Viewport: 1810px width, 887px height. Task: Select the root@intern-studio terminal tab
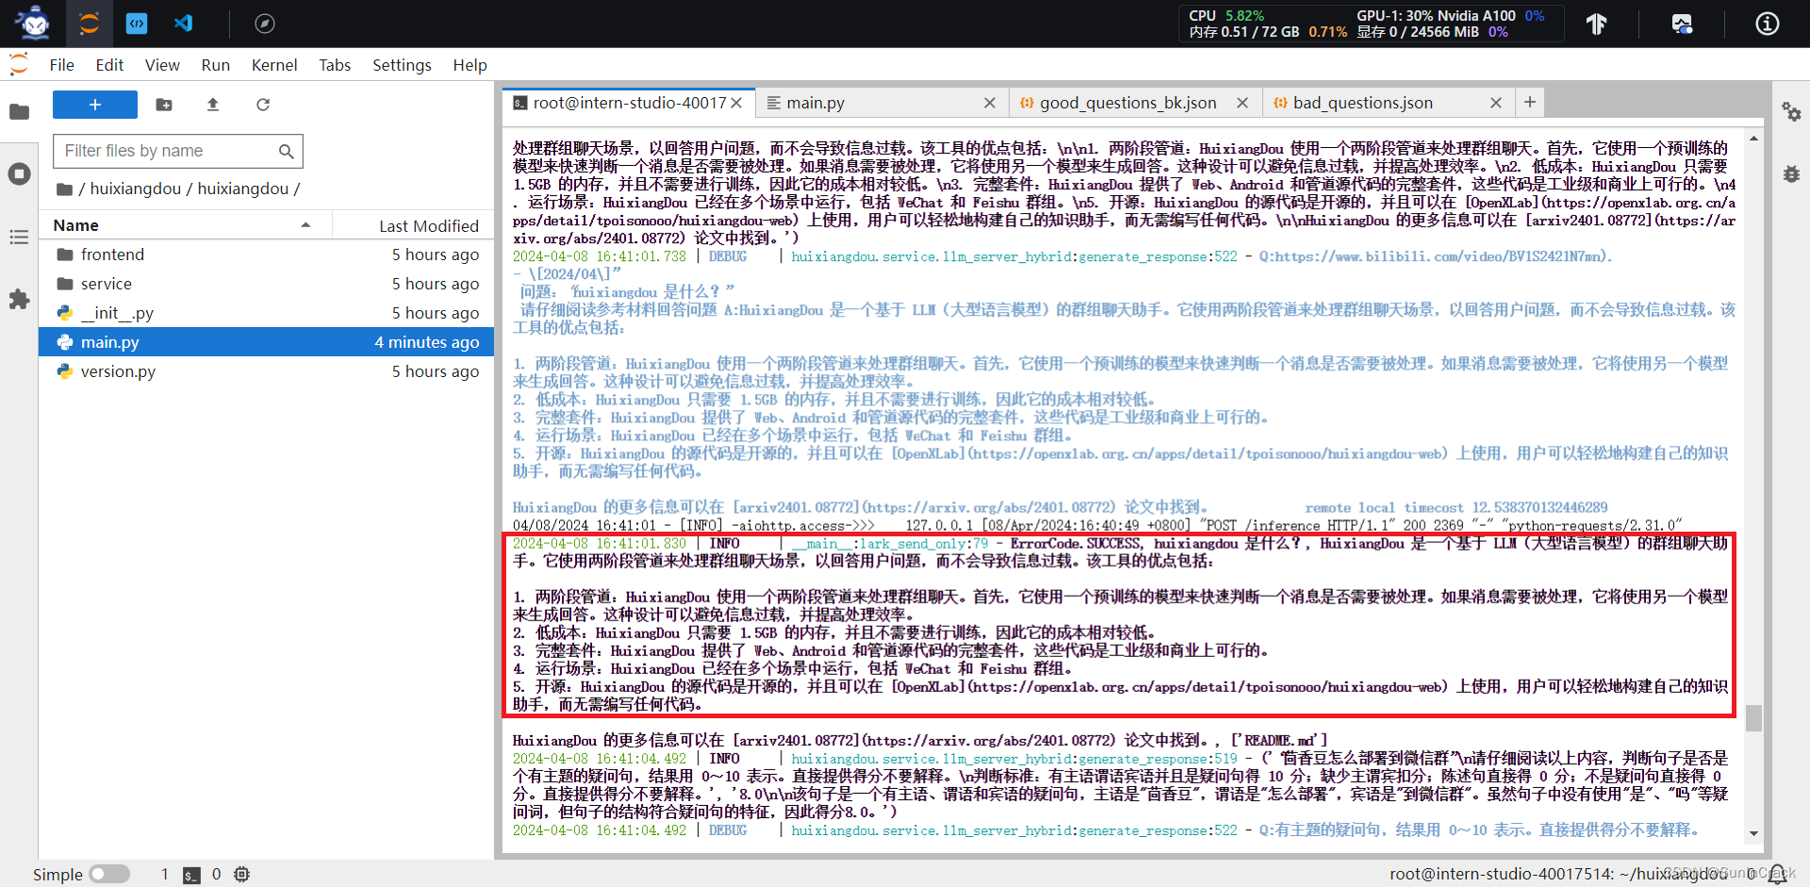(630, 103)
